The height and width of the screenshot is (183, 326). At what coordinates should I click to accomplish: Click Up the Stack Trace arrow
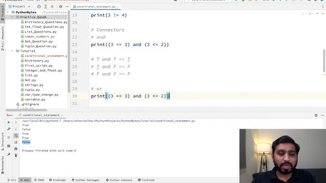[x=16, y=123]
